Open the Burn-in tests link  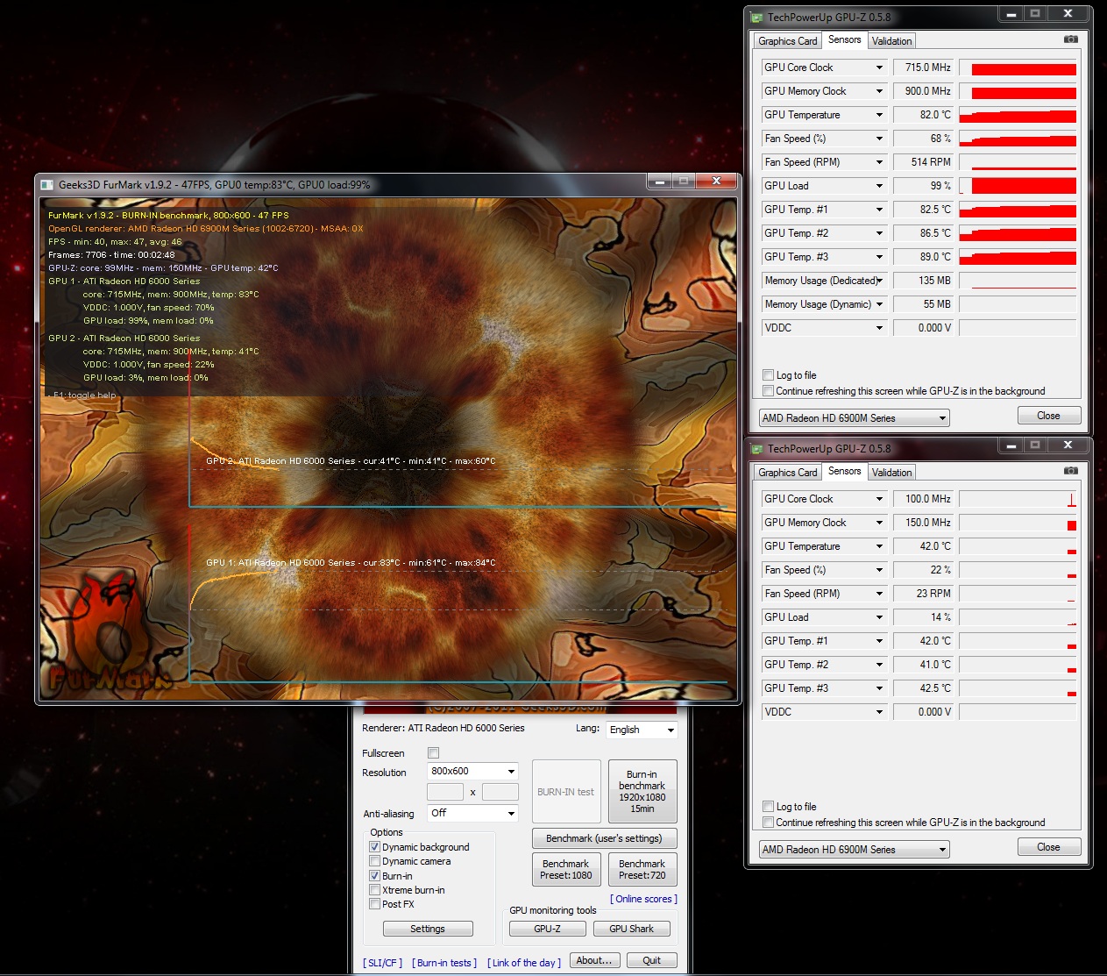coord(444,963)
